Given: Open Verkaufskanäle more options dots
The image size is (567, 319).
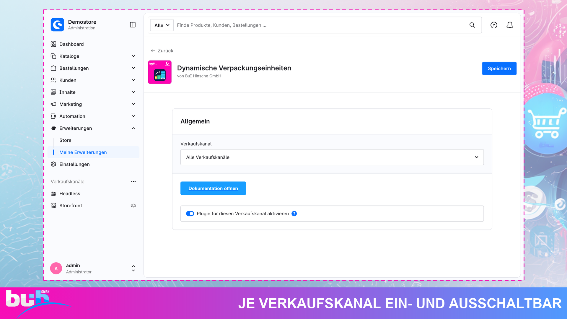Looking at the screenshot, I should coord(133,182).
